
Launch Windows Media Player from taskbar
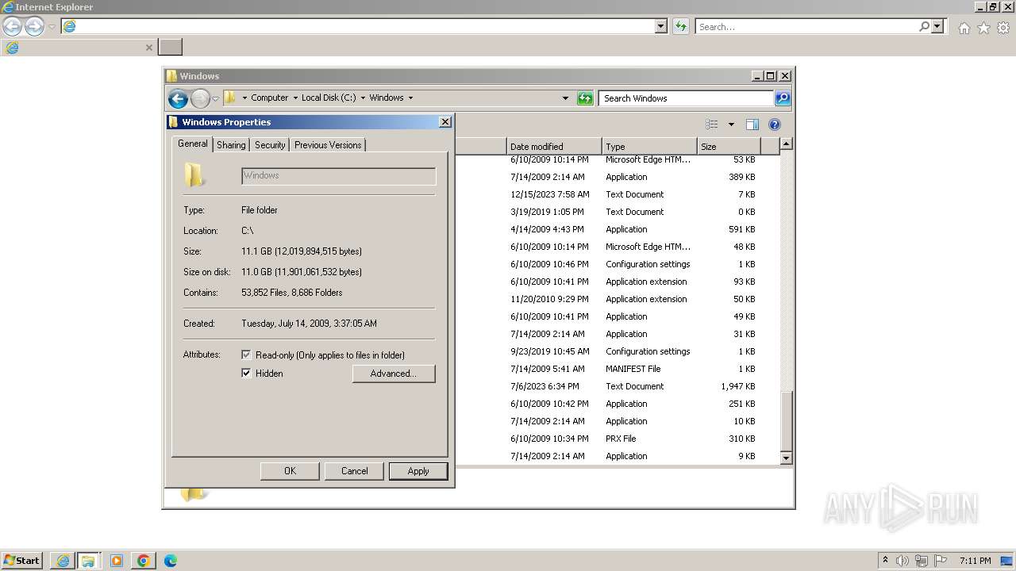point(117,561)
